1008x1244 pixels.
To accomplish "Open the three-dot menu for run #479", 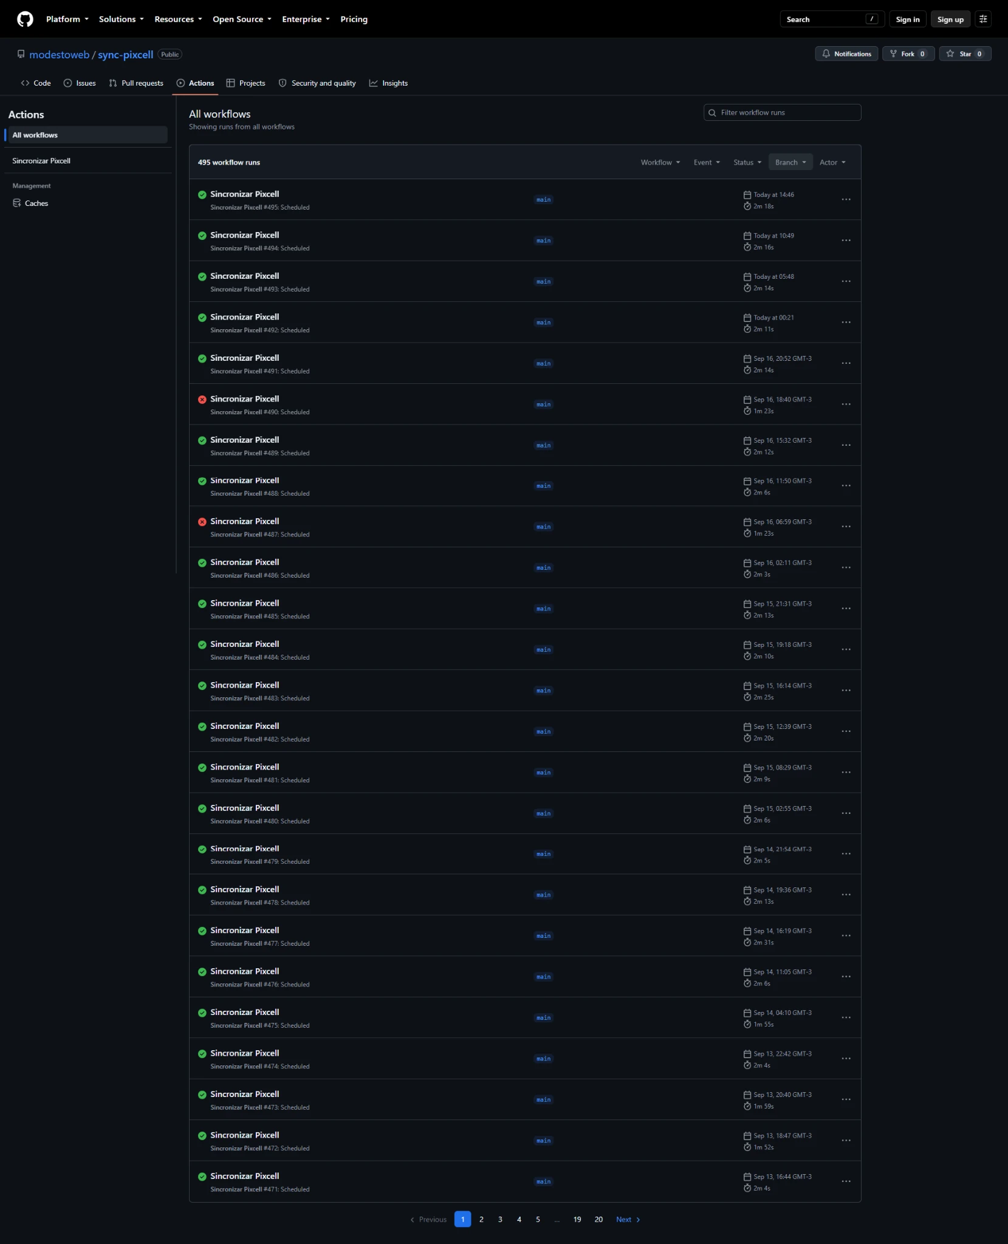I will tap(846, 854).
